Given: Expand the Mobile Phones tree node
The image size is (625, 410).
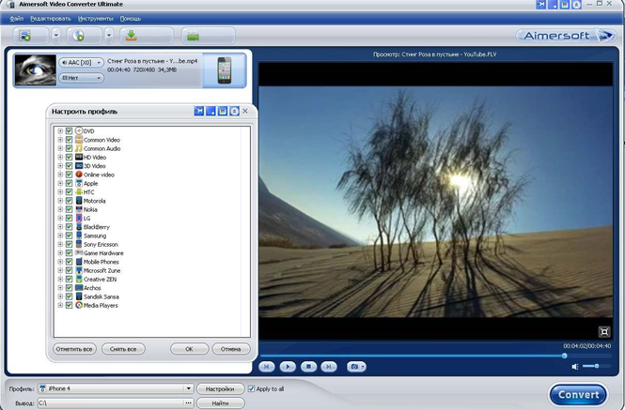Looking at the screenshot, I should pos(60,262).
